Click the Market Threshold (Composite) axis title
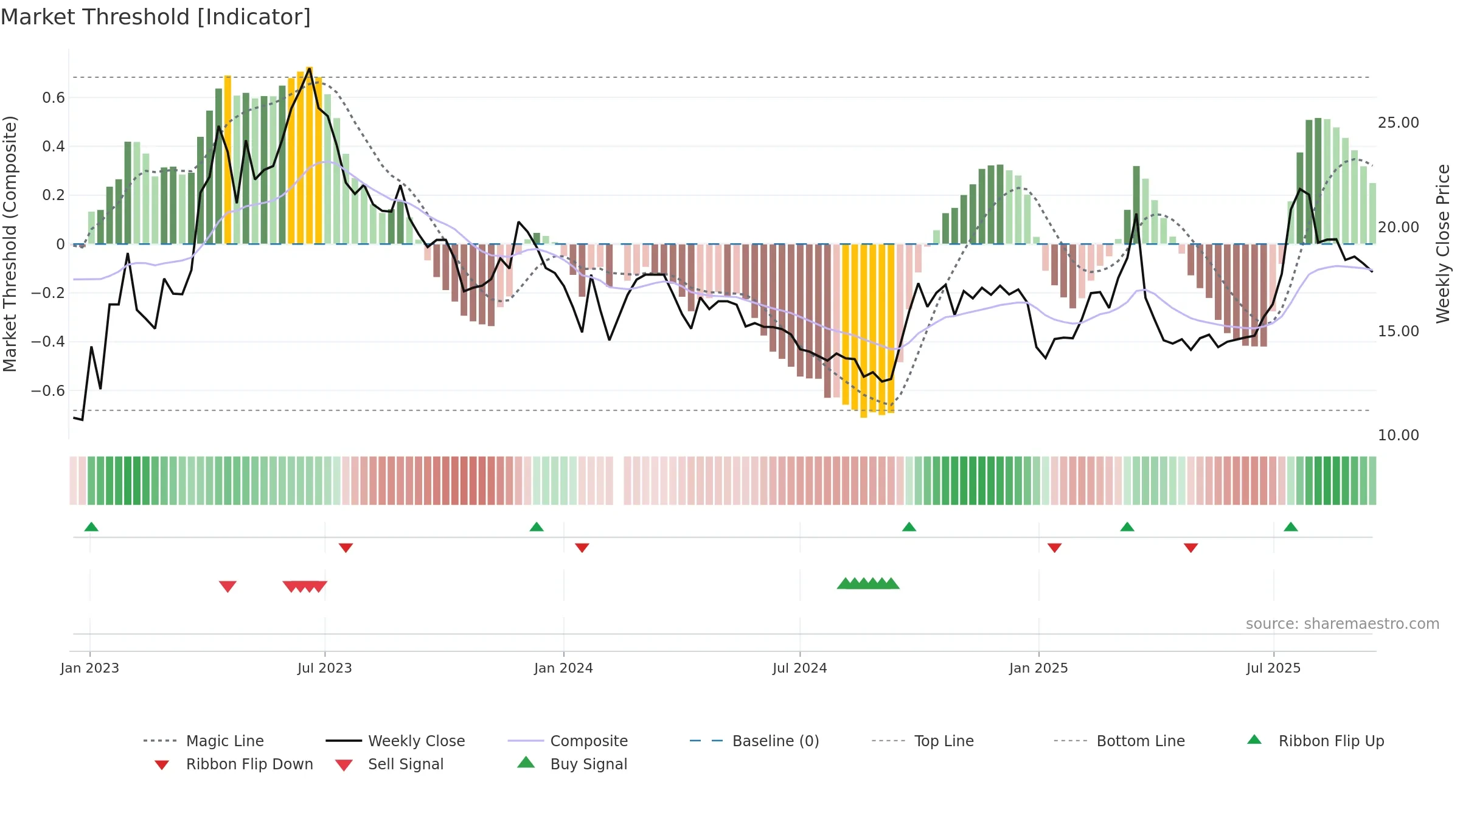The image size is (1460, 821). (x=10, y=244)
